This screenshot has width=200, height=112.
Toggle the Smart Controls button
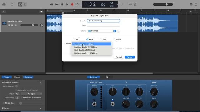(20, 4)
